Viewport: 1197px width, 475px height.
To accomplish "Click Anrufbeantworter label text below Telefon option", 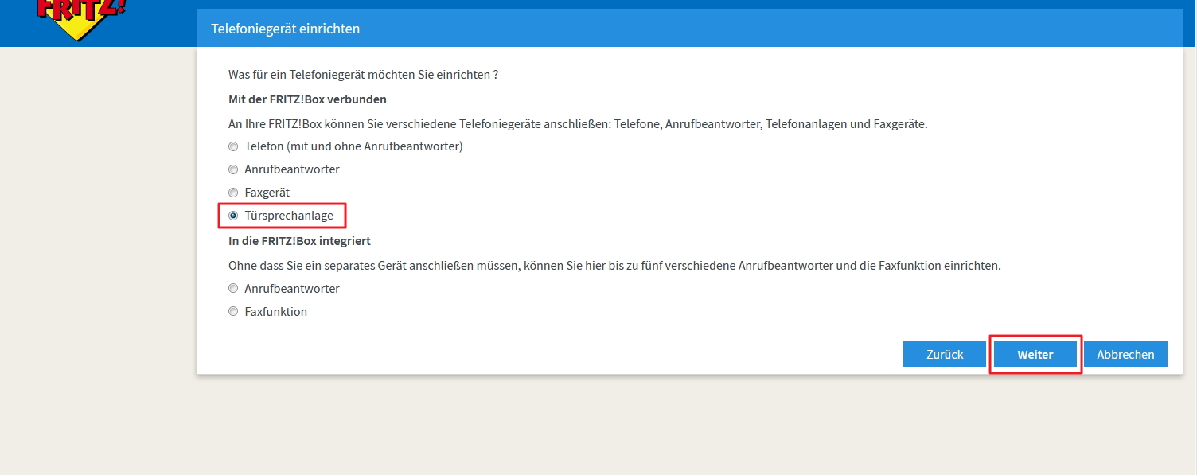I will [292, 169].
